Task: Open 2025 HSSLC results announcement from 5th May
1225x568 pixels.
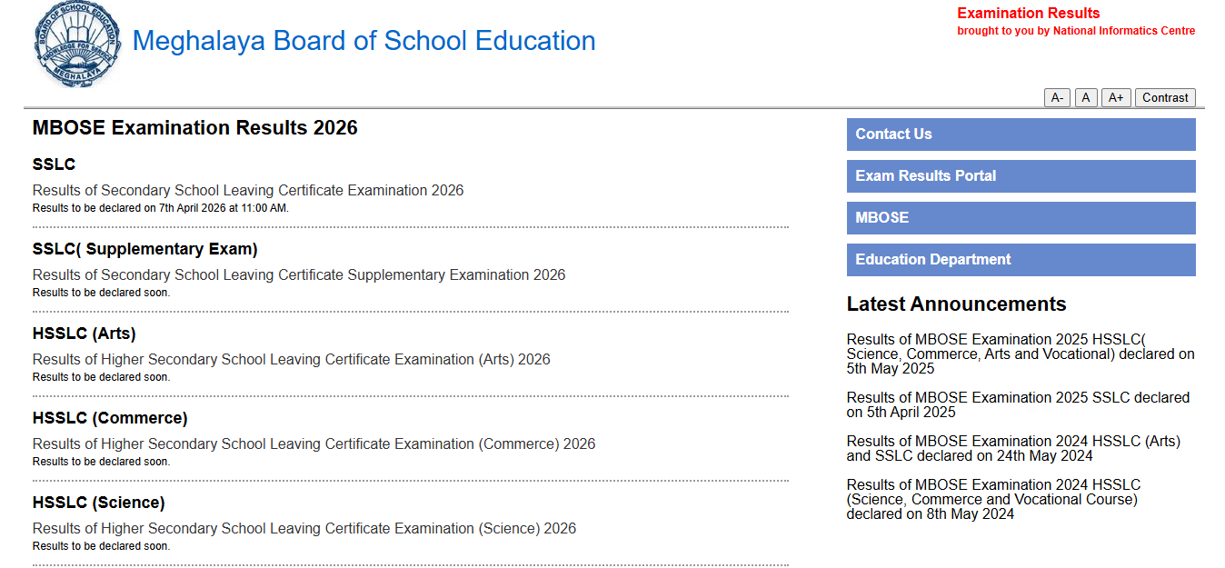Action: click(1020, 354)
